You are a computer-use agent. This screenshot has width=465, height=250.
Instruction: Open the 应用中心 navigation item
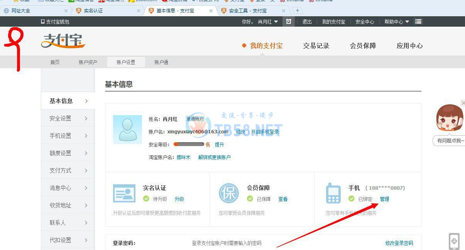point(409,46)
